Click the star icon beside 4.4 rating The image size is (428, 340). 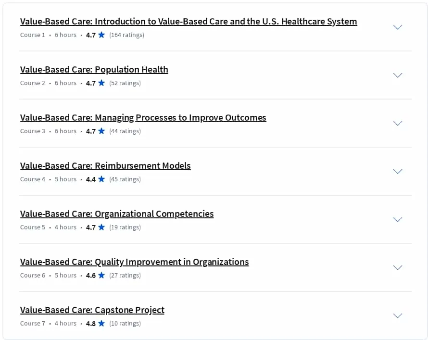pos(101,179)
